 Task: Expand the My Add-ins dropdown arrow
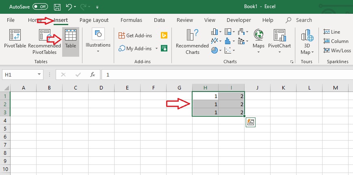click(156, 48)
